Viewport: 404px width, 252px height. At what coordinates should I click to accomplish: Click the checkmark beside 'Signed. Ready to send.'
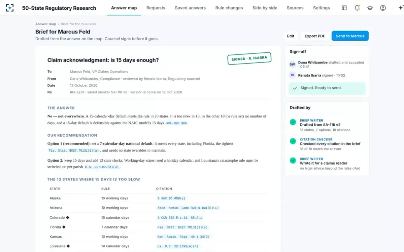[x=295, y=88]
